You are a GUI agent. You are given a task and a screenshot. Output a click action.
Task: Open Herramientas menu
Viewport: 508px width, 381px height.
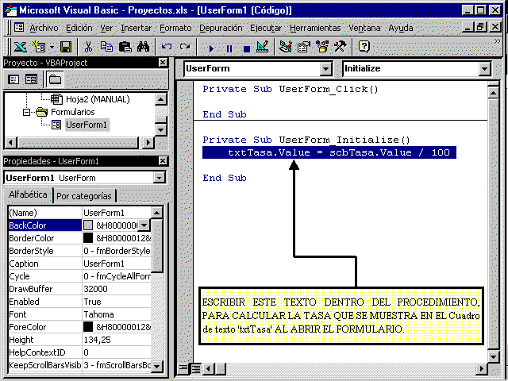click(315, 29)
